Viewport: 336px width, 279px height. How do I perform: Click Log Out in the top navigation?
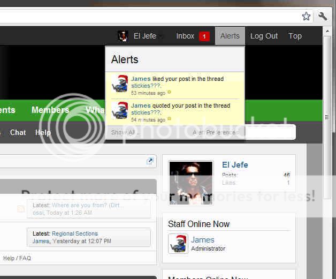(264, 36)
